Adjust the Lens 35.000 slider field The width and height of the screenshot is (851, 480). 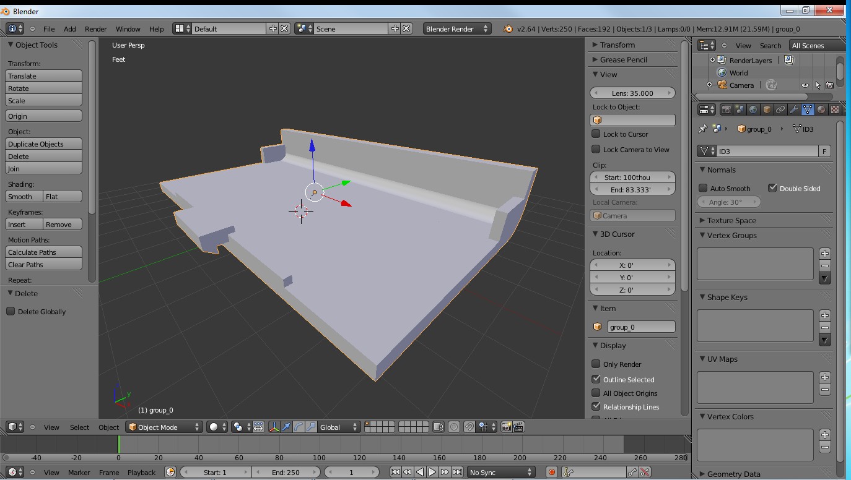(632, 93)
